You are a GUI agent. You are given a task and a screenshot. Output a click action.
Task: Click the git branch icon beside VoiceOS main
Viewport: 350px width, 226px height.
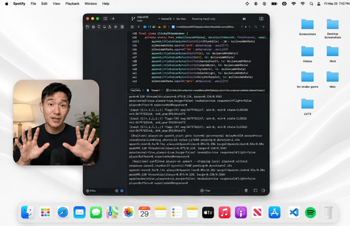pos(133,19)
